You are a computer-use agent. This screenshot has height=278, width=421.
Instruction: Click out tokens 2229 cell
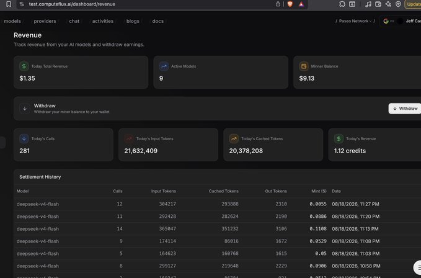pos(281,266)
